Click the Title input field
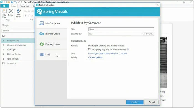This screenshot has width=194, height=108. point(121,29)
